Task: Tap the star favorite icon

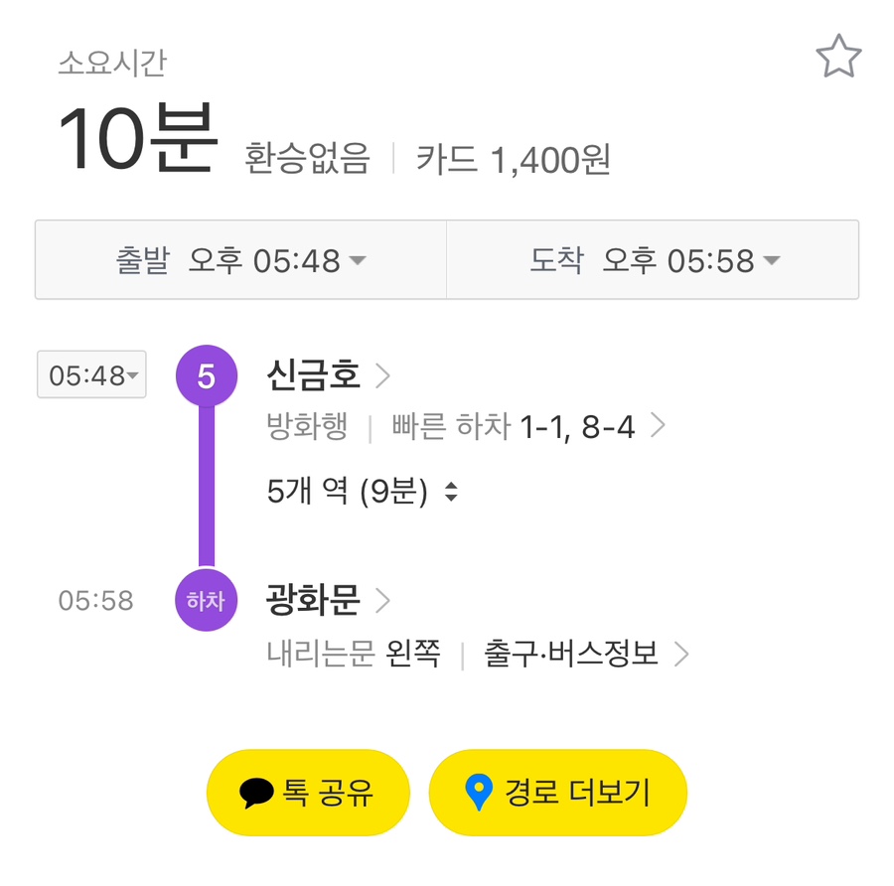Action: [838, 59]
